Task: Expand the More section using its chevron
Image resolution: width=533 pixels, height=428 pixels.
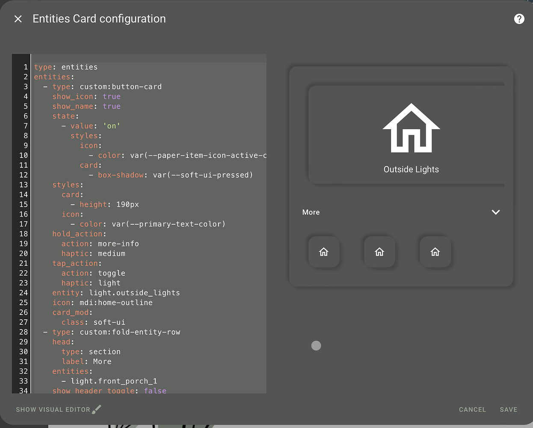Action: point(496,212)
